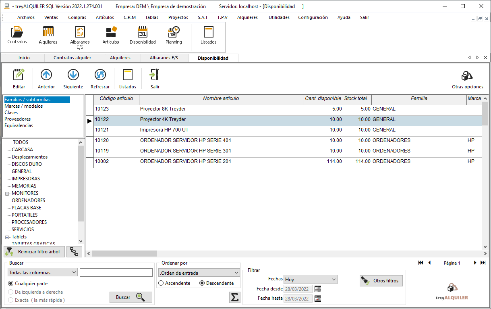Click the search text input field
This screenshot has height=309, width=491.
point(116,273)
